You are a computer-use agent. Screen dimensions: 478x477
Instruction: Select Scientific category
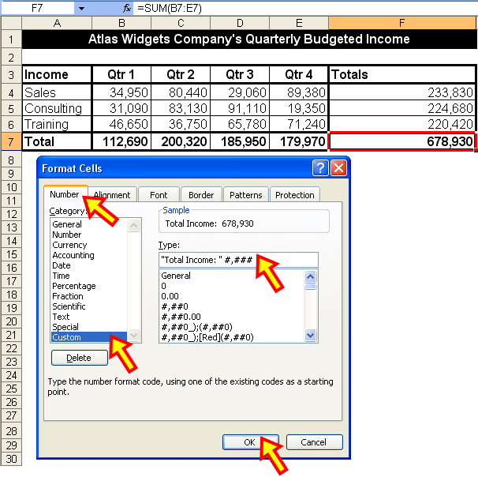pos(89,306)
